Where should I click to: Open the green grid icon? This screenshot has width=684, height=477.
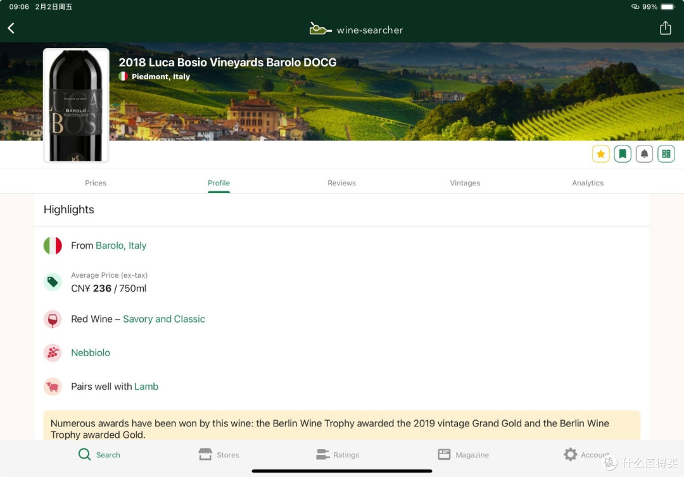(666, 154)
